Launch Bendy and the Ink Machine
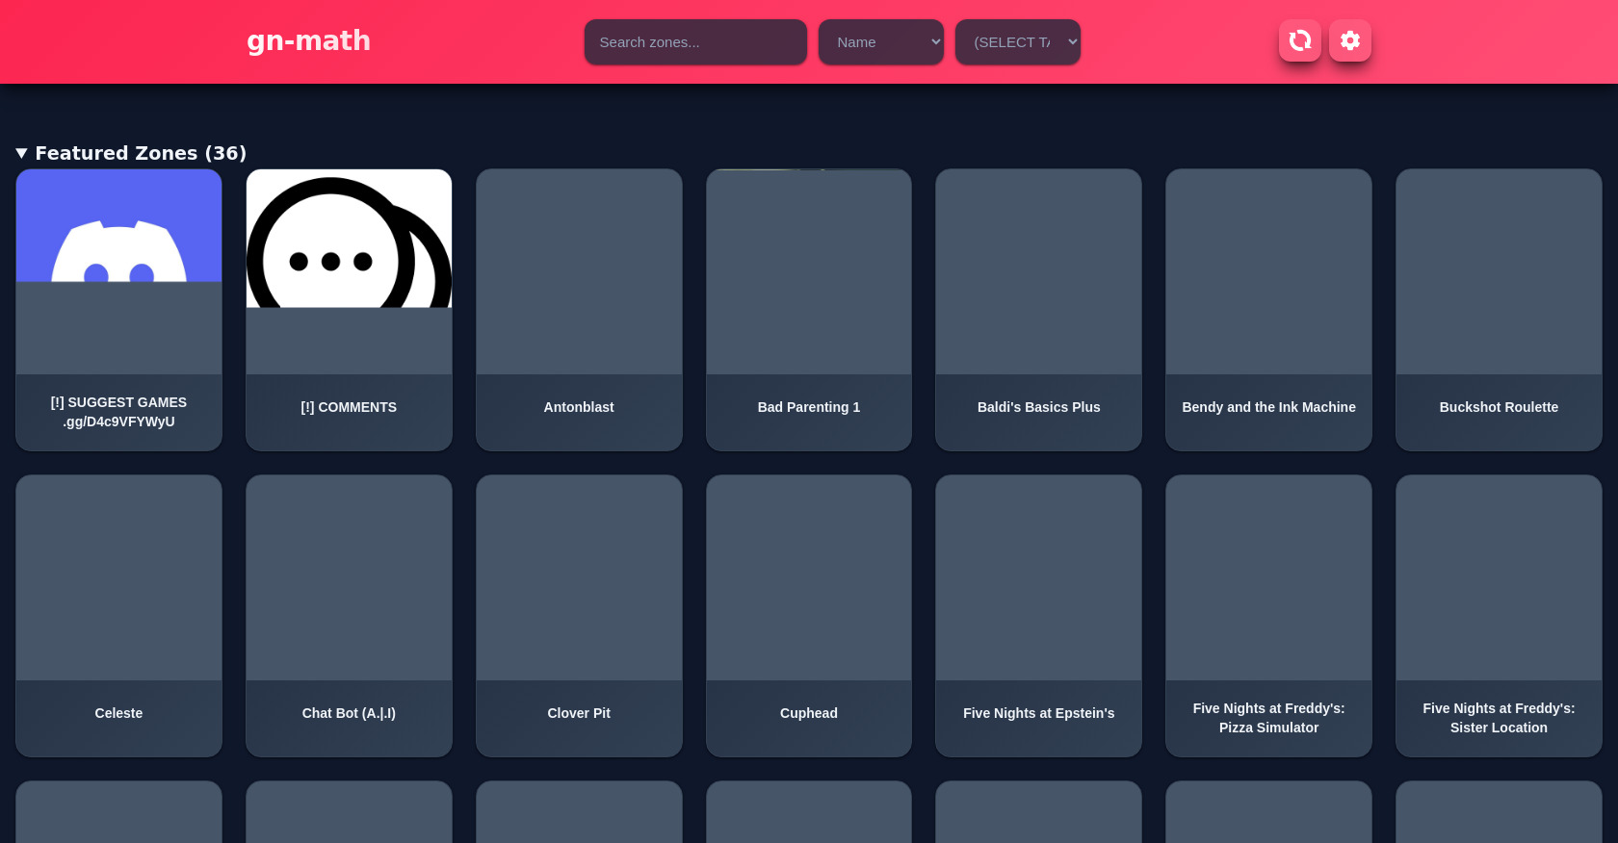Screen dimensions: 1618x843 1268,309
